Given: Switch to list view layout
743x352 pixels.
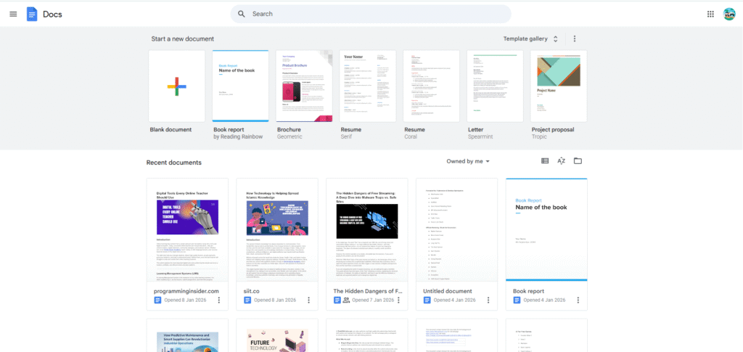Looking at the screenshot, I should (545, 161).
